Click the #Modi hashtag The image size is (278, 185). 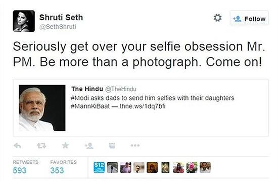(80, 98)
